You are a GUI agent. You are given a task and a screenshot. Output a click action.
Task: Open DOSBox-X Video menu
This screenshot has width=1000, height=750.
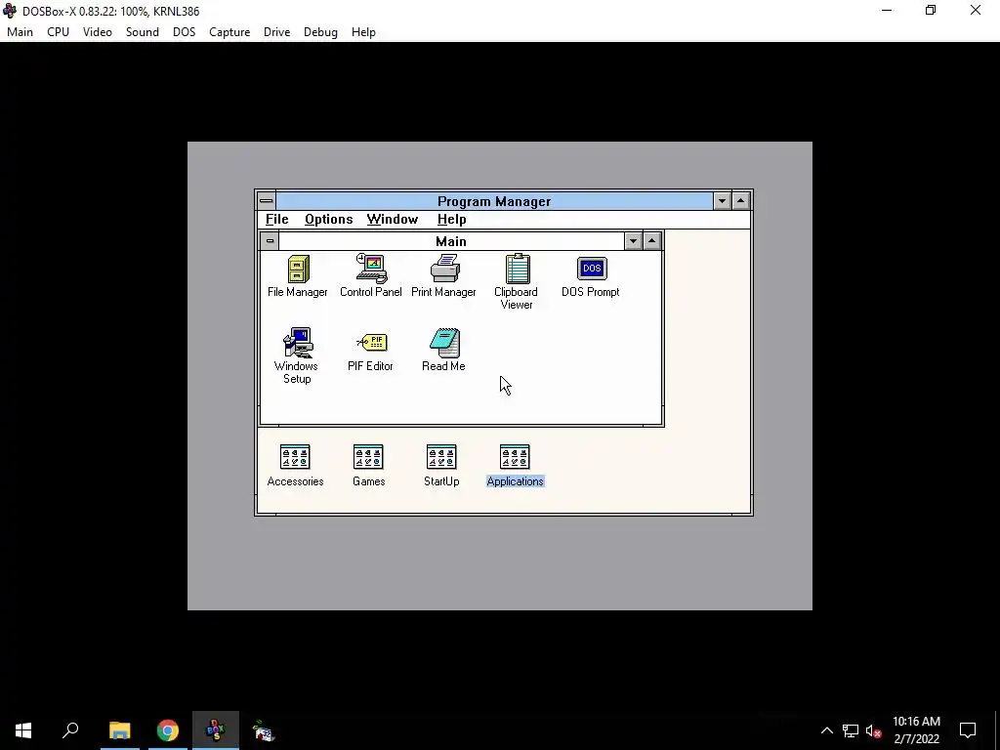(x=98, y=32)
